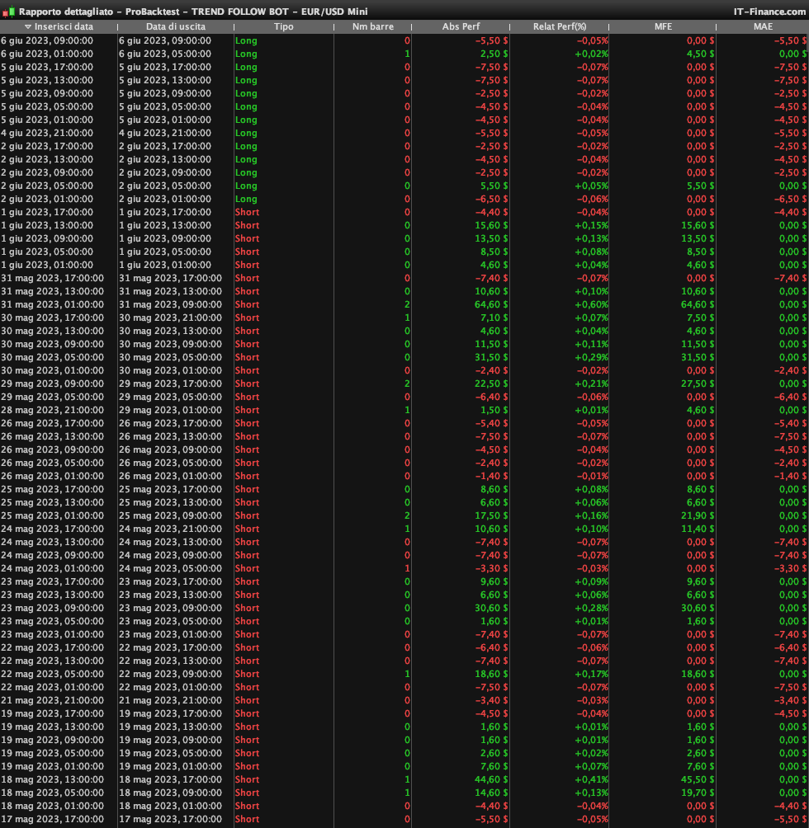Image resolution: width=809 pixels, height=828 pixels.
Task: Click Abs Perf value 22,50 $
Action: 491,384
